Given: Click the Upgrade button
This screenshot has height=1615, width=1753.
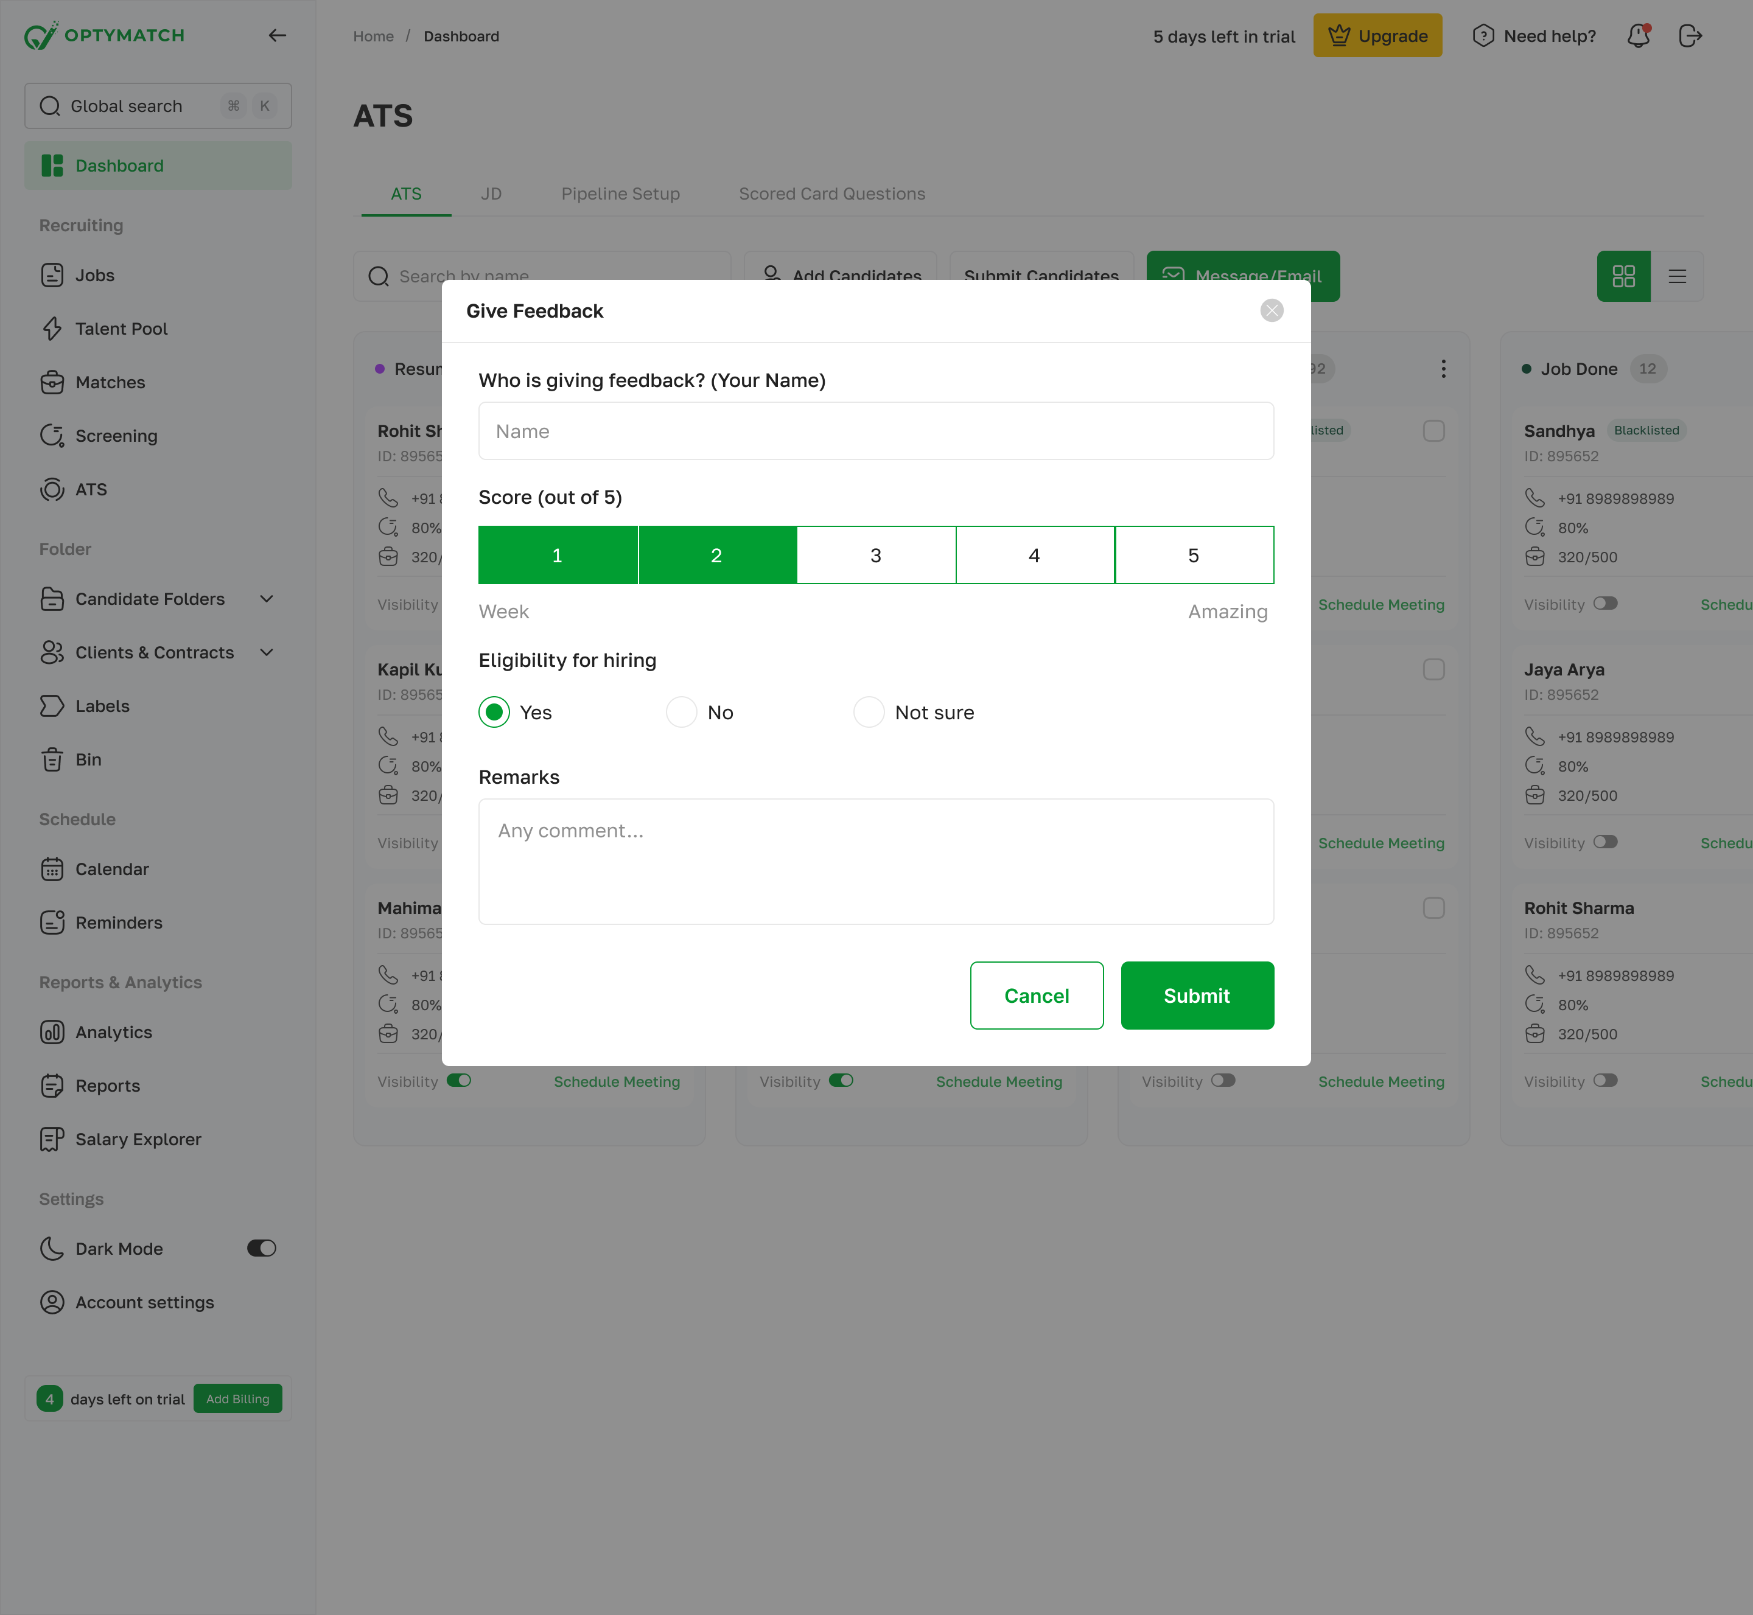Looking at the screenshot, I should tap(1377, 36).
